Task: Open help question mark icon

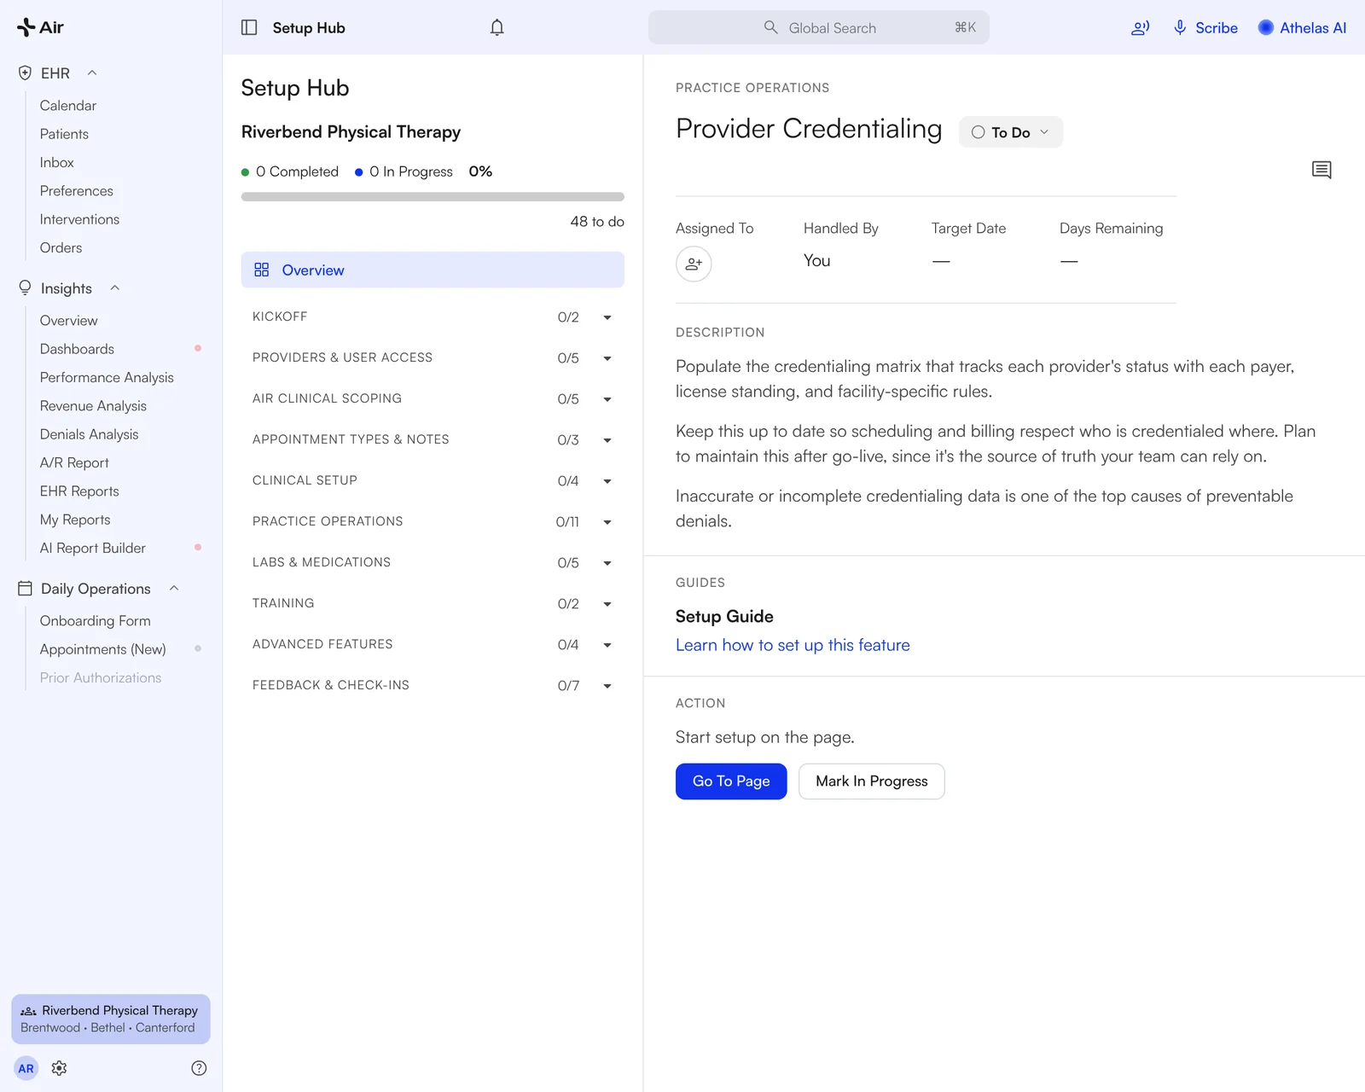Action: (199, 1068)
